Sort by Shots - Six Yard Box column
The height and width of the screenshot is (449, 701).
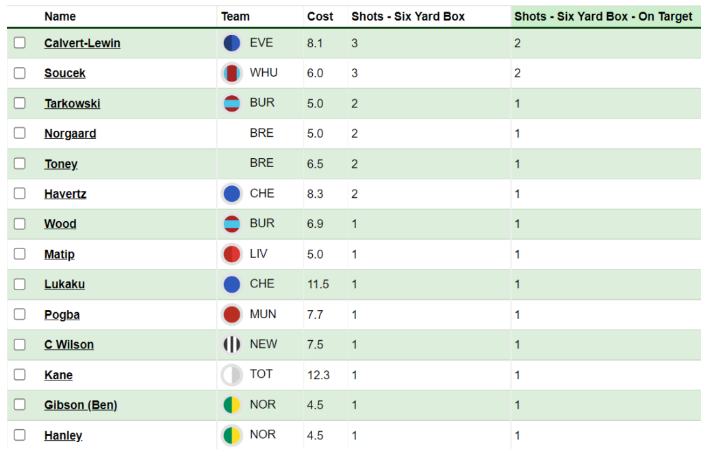pyautogui.click(x=408, y=16)
